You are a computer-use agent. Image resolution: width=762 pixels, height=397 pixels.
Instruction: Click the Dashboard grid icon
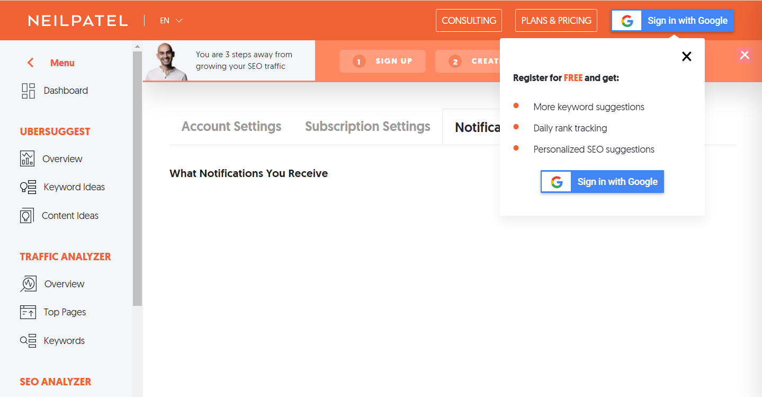click(28, 91)
